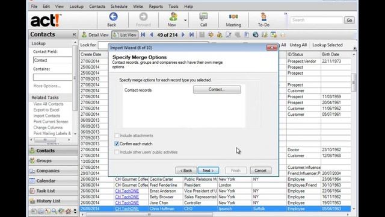Click the Untag All button
The height and width of the screenshot is (217, 385).
point(298,45)
